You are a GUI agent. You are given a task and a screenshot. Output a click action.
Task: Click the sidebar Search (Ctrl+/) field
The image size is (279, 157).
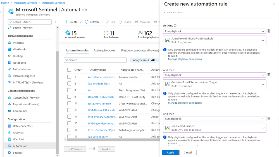coord(30,22)
